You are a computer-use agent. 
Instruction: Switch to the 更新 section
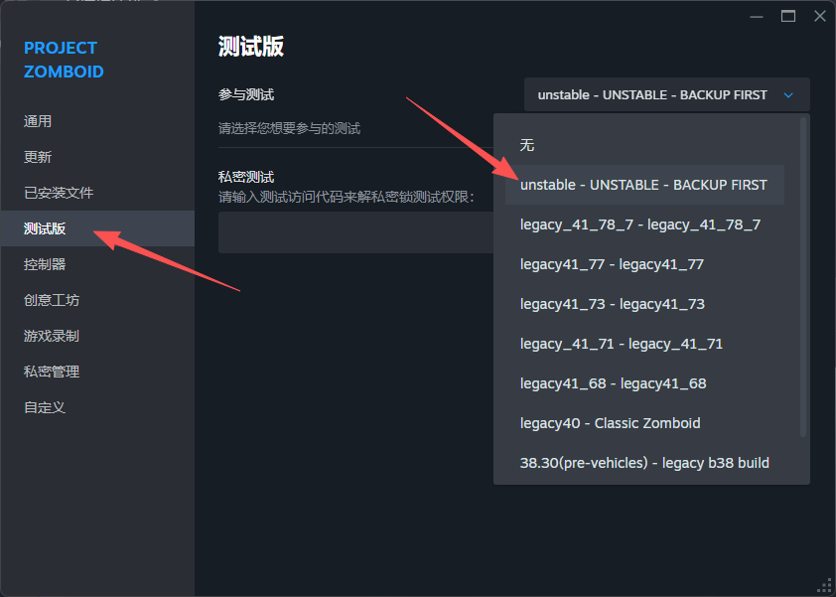(x=38, y=157)
